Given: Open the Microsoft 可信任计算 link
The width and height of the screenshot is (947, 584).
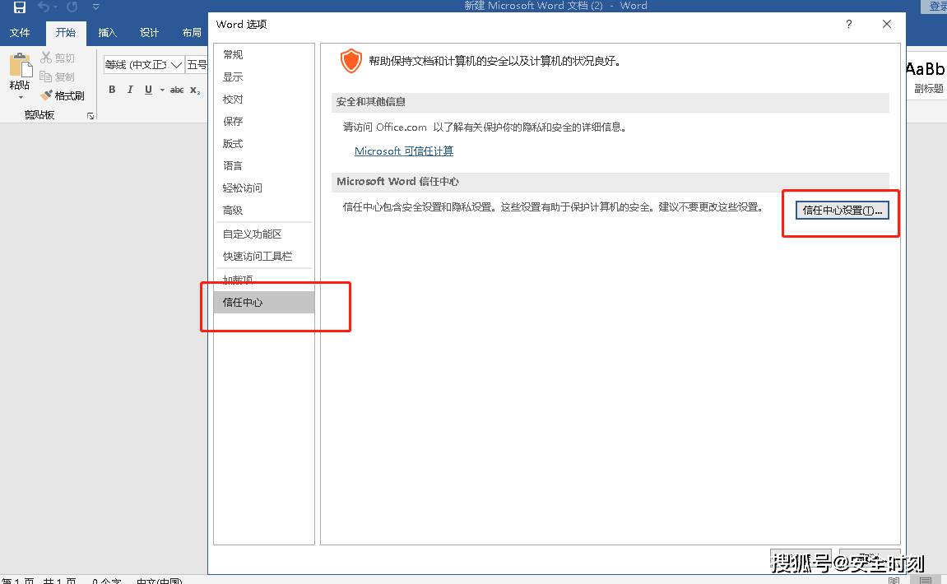Looking at the screenshot, I should tap(404, 151).
